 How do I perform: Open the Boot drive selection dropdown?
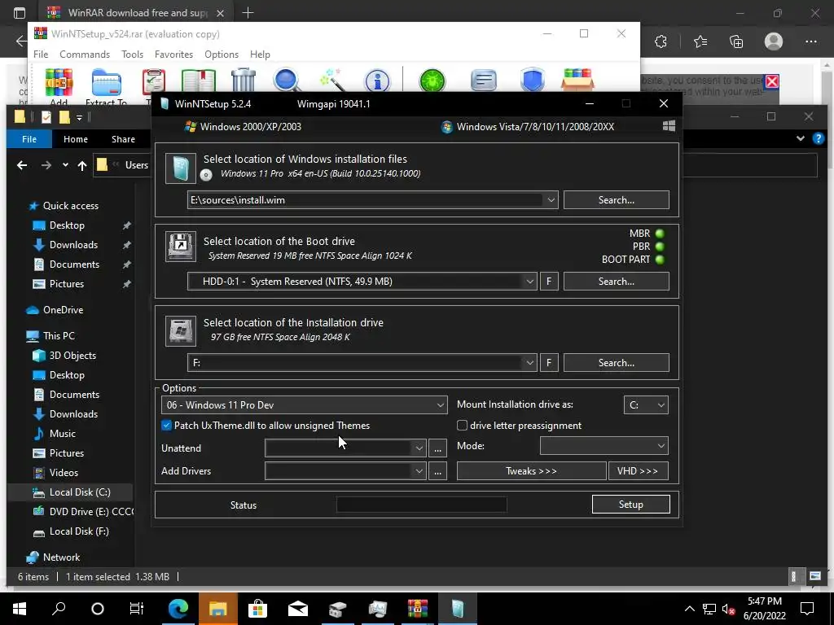[529, 281]
